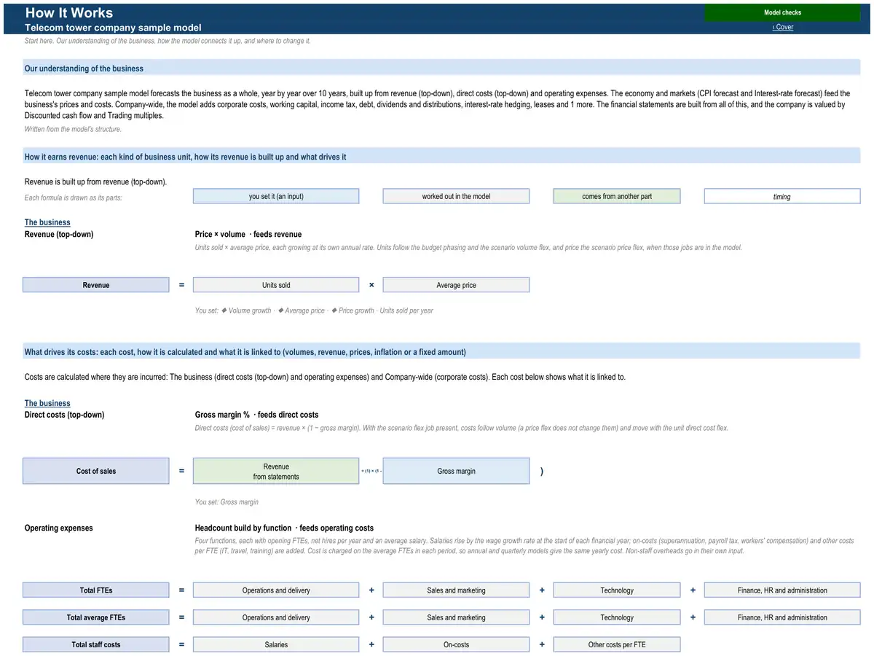
Task: Click the 'you set it (an input)' legend box
Action: point(276,196)
